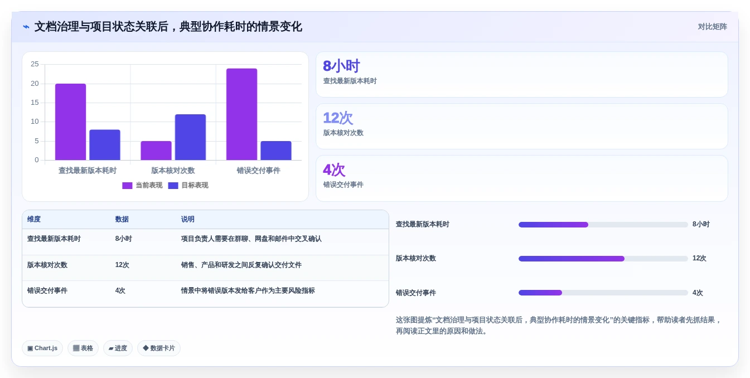Click the blue 版本核对次数 target bar
Screen dimensions: 750x378
pos(190,137)
